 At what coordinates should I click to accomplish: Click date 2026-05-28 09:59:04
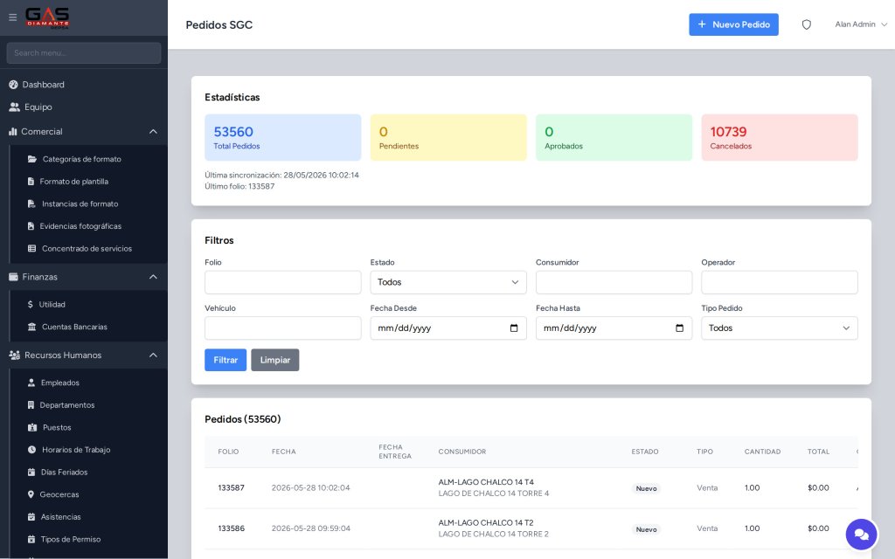point(310,528)
